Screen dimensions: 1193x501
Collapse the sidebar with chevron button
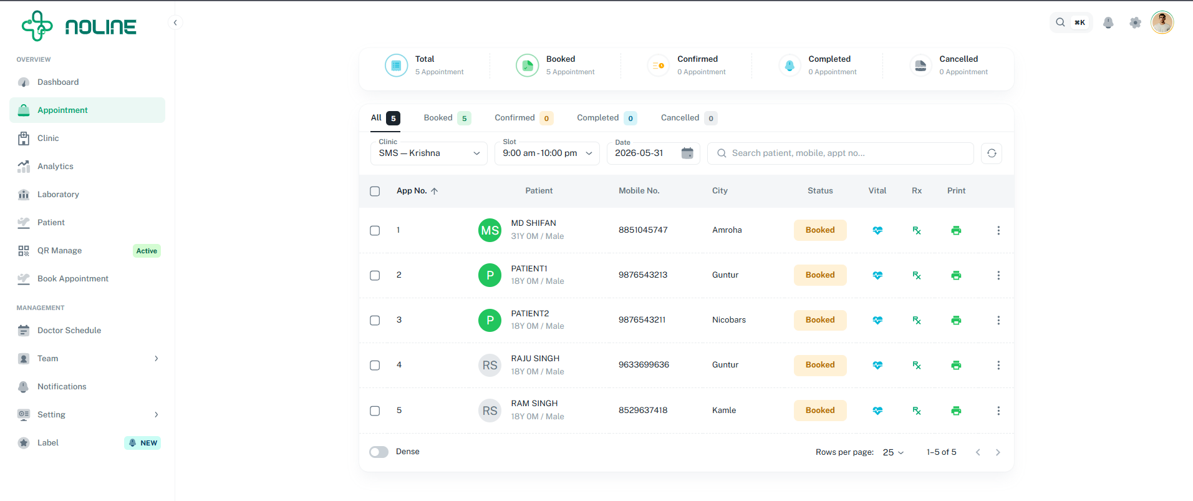[175, 22]
